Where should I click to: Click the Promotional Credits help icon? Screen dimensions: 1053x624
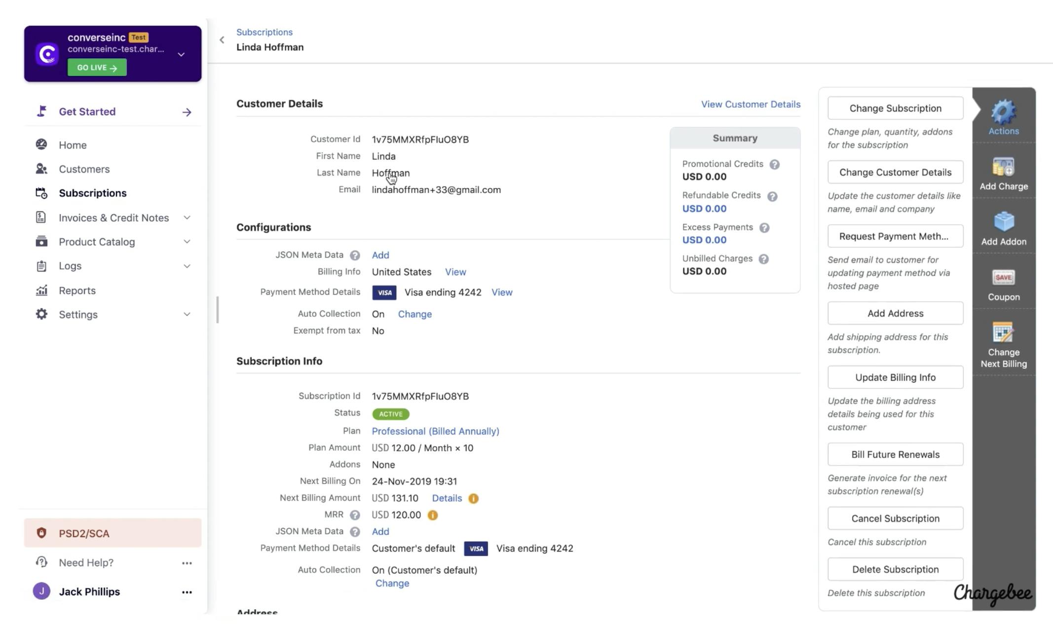click(774, 164)
